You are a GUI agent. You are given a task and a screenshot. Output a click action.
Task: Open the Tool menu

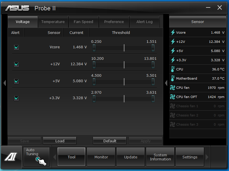[x=72, y=157]
